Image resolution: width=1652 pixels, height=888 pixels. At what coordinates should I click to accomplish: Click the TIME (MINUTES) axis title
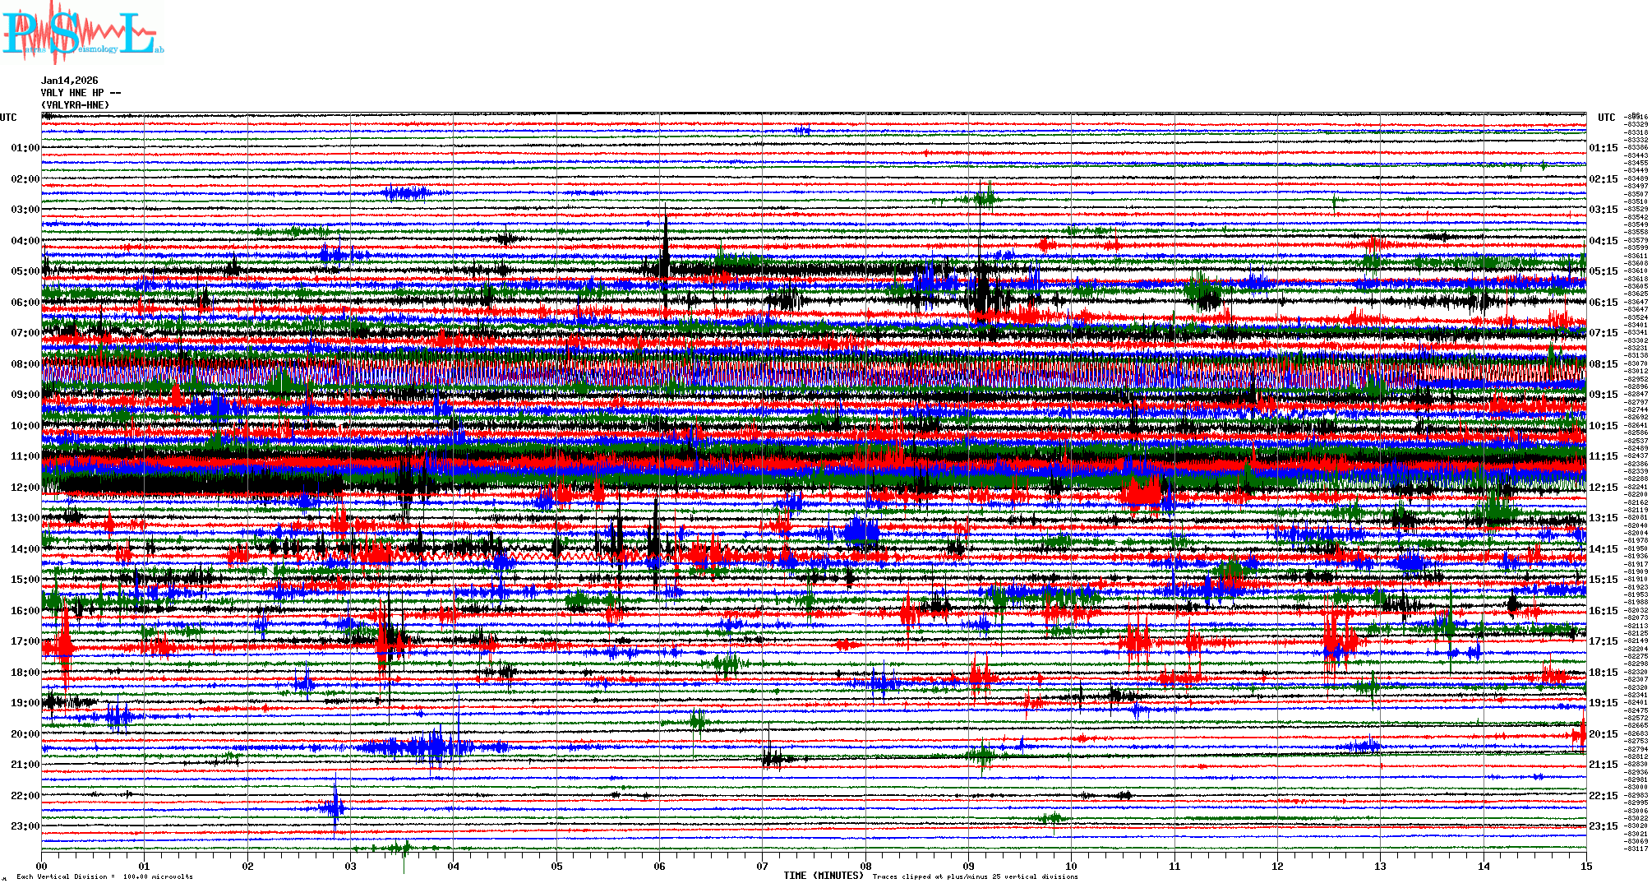(823, 876)
